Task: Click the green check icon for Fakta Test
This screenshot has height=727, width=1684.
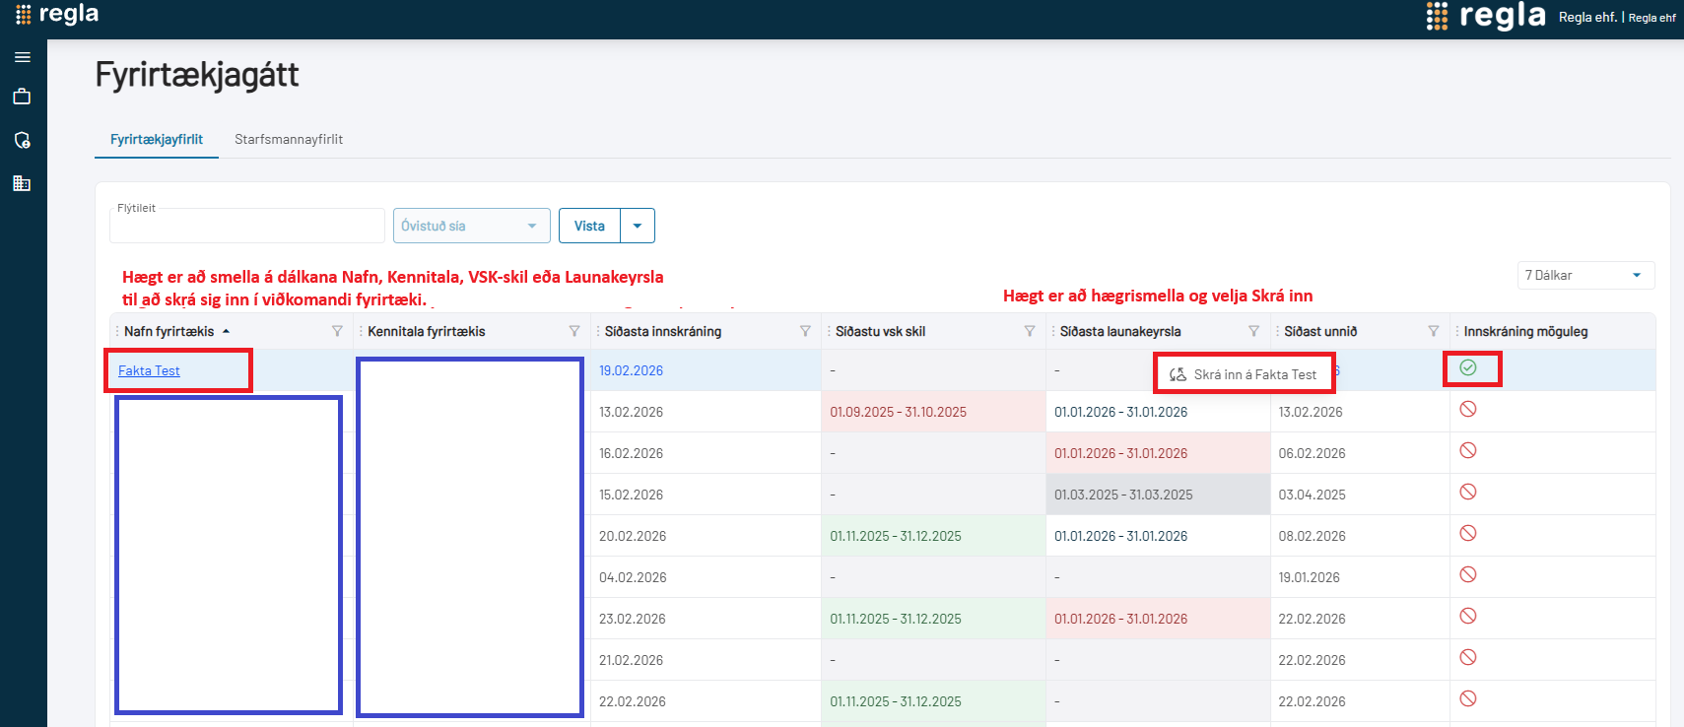Action: [1468, 367]
